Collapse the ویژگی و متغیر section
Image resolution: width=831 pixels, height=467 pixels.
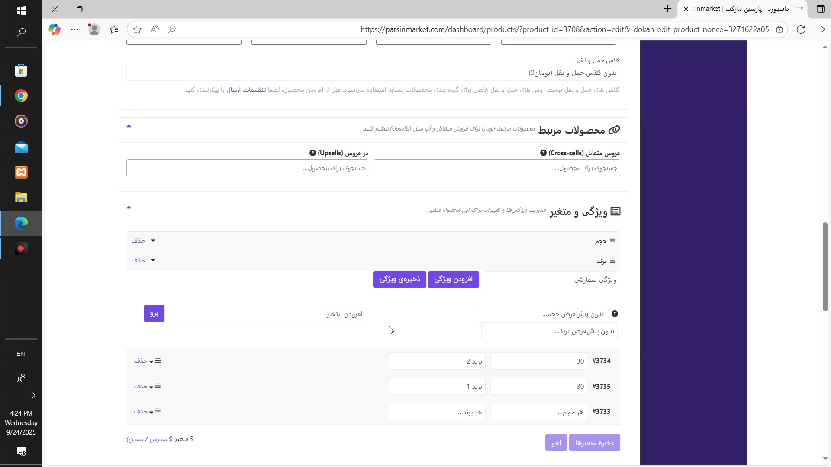click(x=129, y=208)
